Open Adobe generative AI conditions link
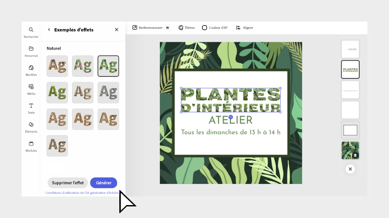The image size is (389, 218). [82, 193]
